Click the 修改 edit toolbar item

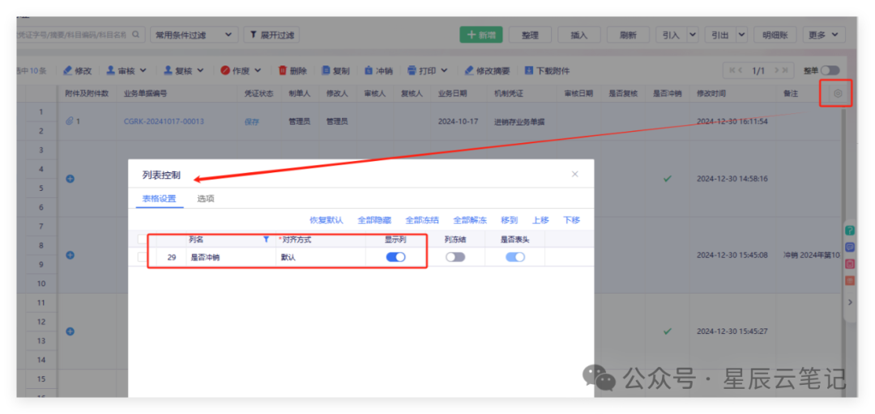[x=77, y=71]
